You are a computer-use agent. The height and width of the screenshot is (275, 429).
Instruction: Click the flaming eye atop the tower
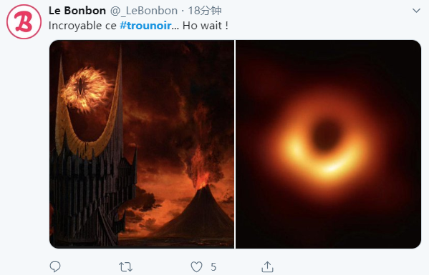click(x=85, y=89)
